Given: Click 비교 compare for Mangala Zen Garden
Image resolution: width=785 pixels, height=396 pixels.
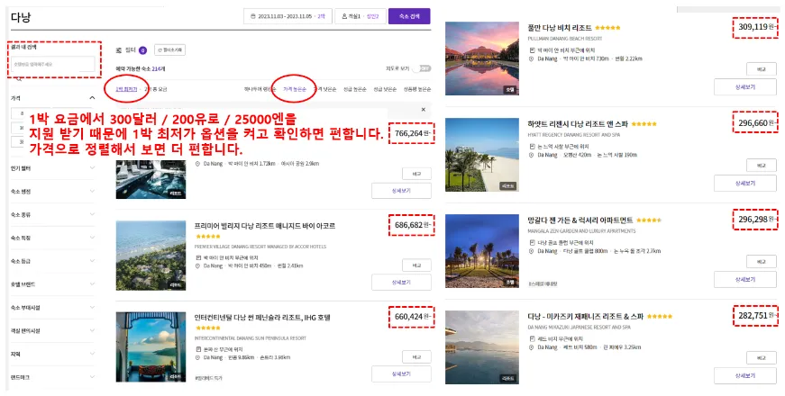Looking at the screenshot, I should [761, 262].
